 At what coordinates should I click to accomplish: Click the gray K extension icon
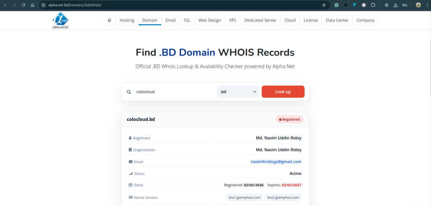coord(364,5)
